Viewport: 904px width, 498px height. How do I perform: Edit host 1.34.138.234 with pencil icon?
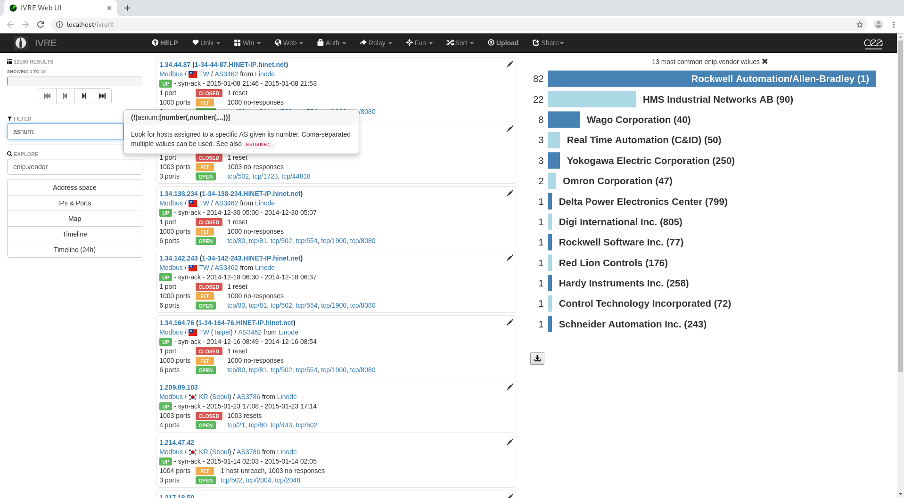click(510, 193)
